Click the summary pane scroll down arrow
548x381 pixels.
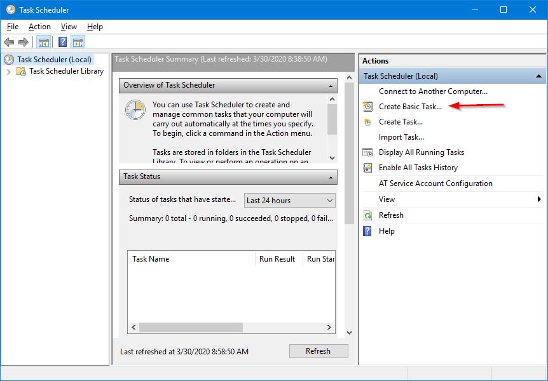pos(349,333)
